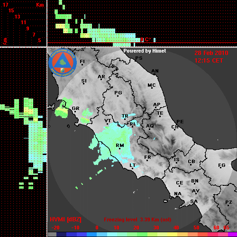Click the '0' value on the dBZ scale
Screen dimensions: 237x237
(97, 228)
